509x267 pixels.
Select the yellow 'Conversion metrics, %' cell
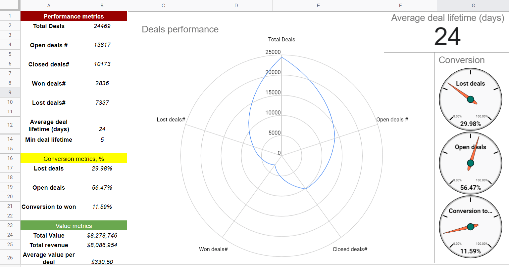(74, 159)
